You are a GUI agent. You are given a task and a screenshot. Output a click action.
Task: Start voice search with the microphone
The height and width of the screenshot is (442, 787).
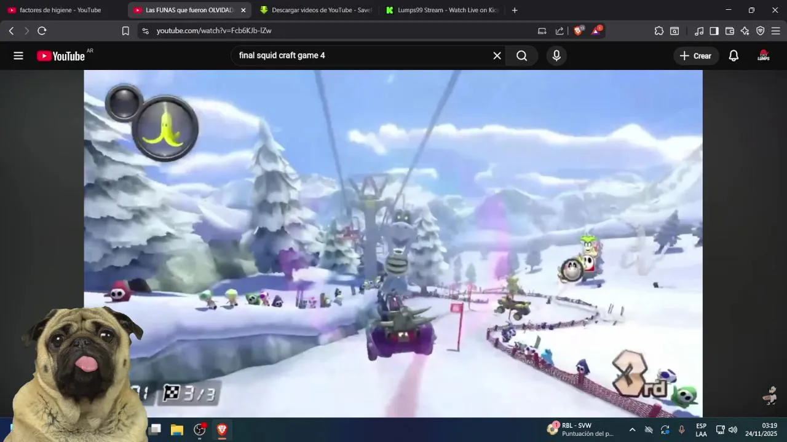point(556,56)
